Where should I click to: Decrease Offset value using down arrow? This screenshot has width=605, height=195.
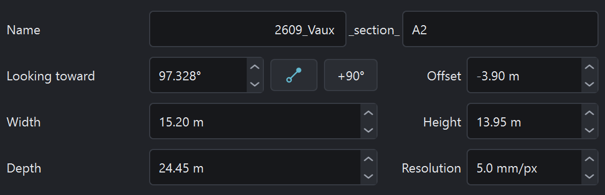[589, 84]
